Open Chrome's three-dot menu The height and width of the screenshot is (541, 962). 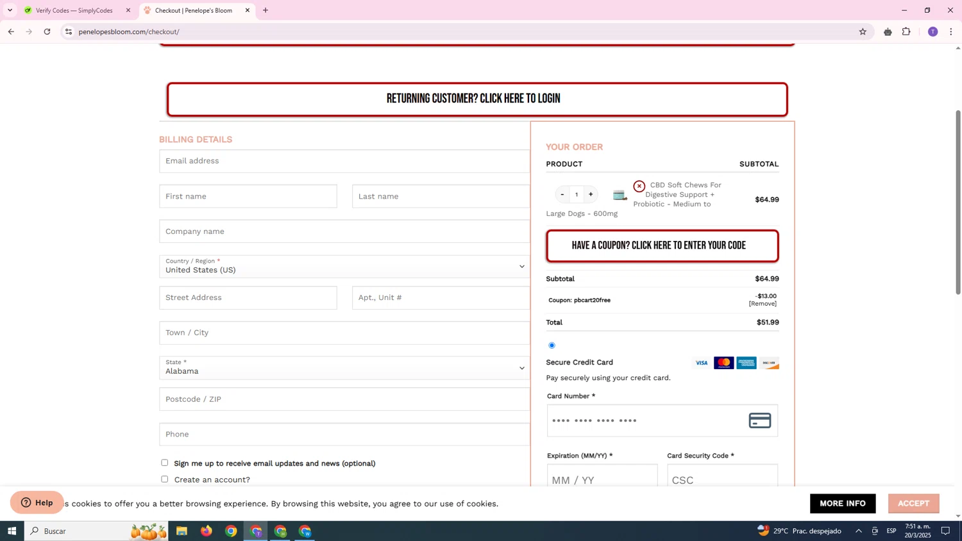[951, 31]
